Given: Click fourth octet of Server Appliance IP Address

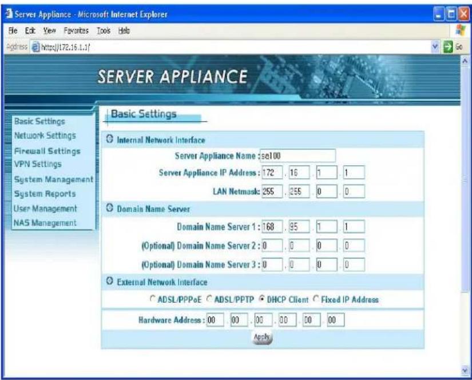Looking at the screenshot, I should [354, 173].
